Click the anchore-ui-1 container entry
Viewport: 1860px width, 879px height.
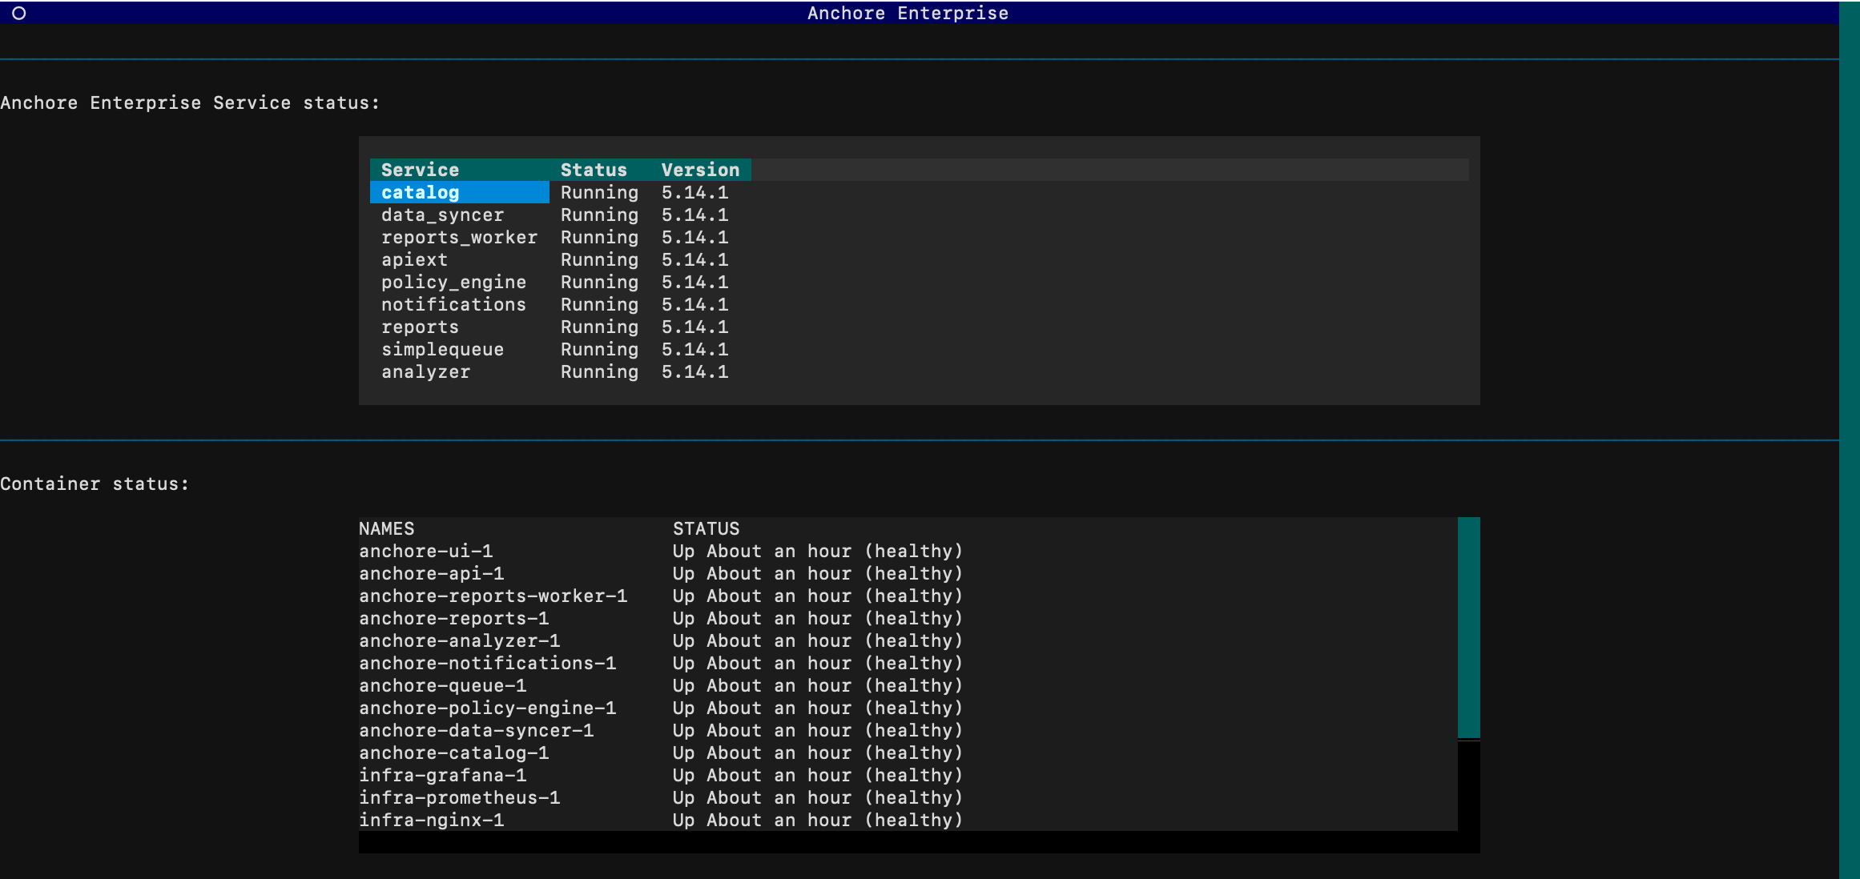click(425, 551)
